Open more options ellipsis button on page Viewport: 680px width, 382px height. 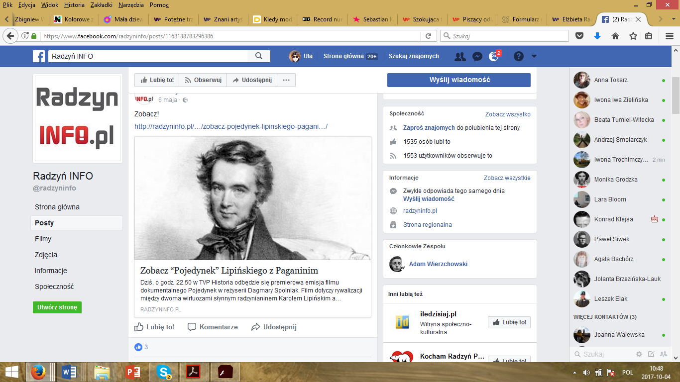286,80
